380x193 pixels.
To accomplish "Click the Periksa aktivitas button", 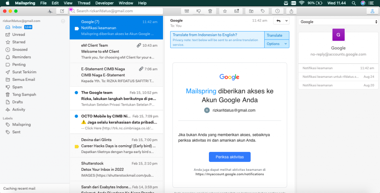I will tap(230, 157).
